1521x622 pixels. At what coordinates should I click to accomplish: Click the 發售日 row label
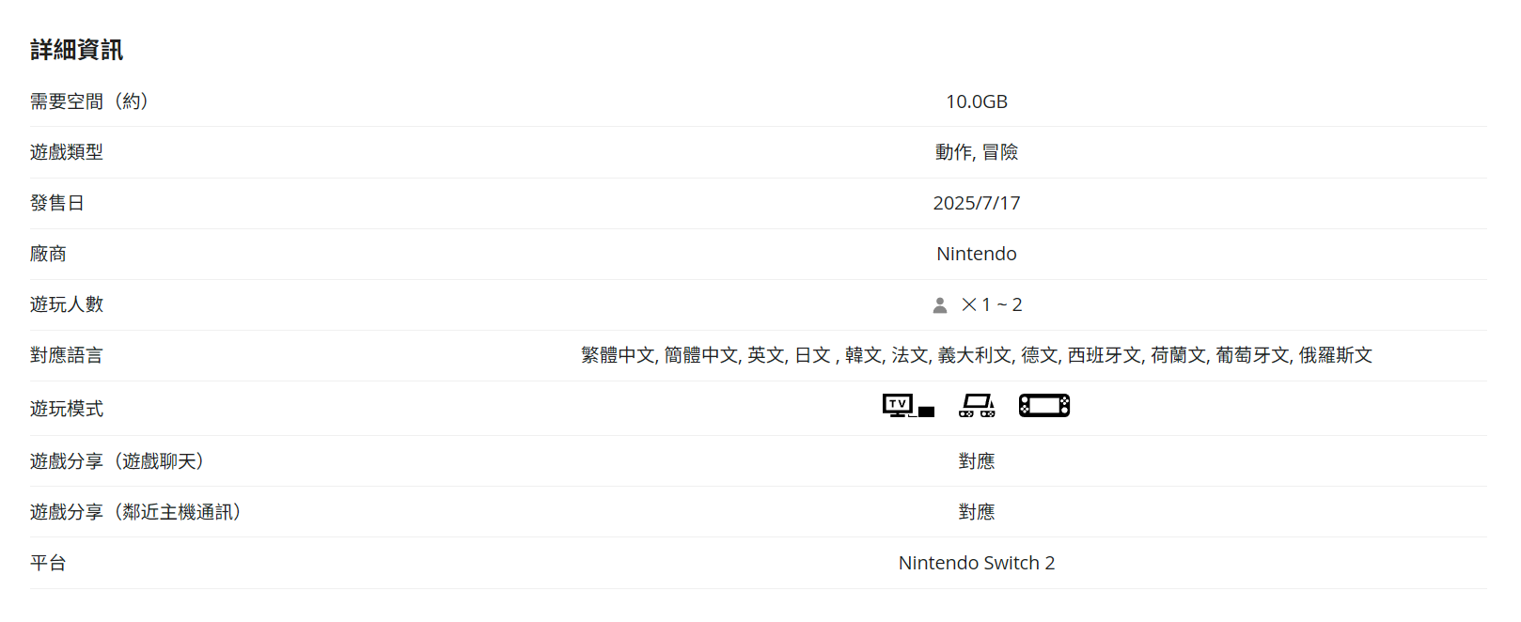[x=57, y=203]
